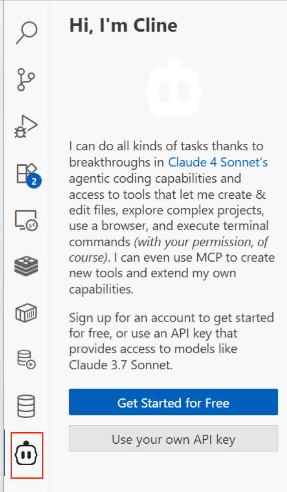Screen dimensions: 287x492
Task: Click the Claude 3.7 Sonnet text
Action: pos(120,365)
